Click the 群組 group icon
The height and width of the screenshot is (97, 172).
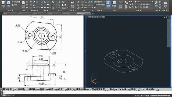(156, 4)
